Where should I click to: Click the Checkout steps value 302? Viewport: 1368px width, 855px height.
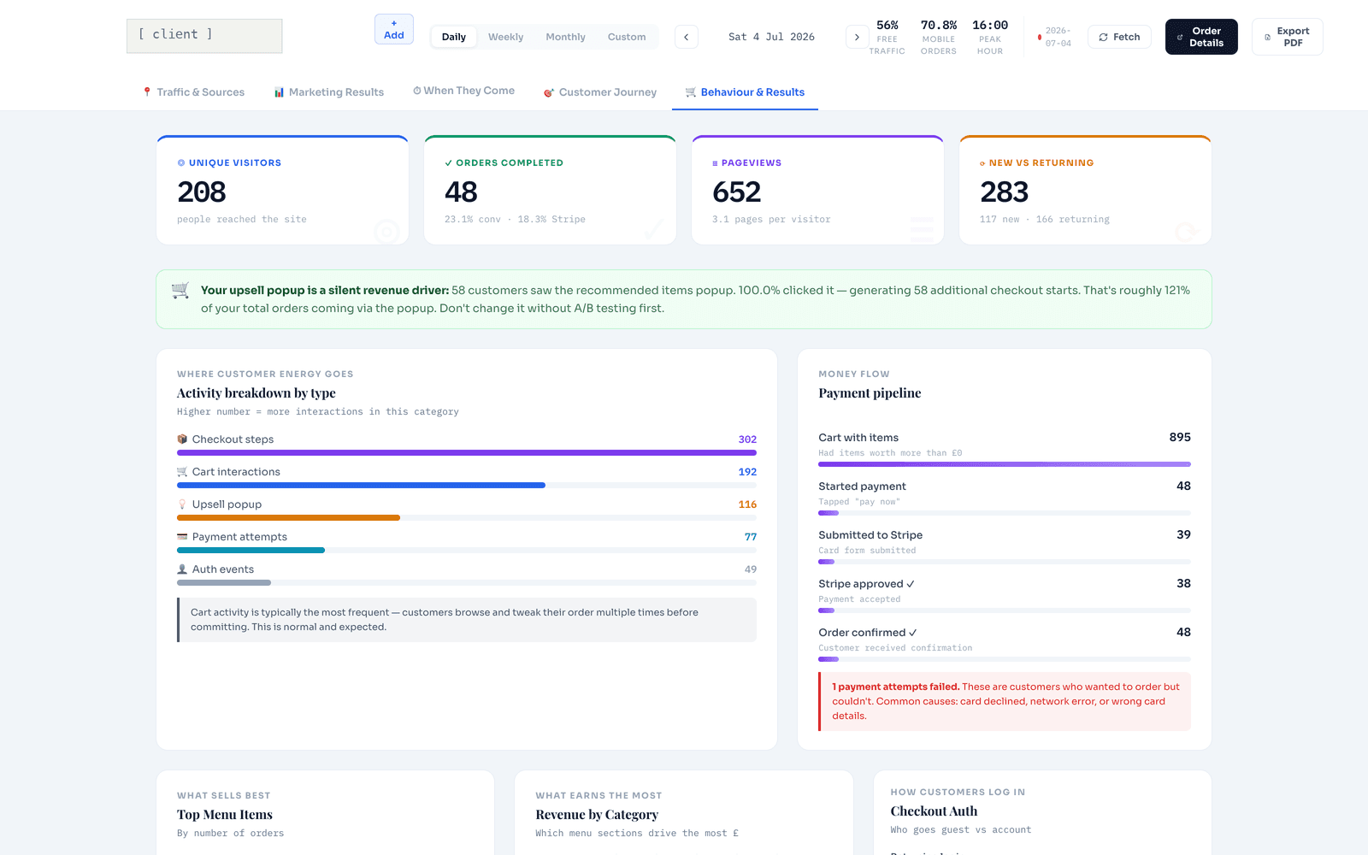tap(747, 439)
